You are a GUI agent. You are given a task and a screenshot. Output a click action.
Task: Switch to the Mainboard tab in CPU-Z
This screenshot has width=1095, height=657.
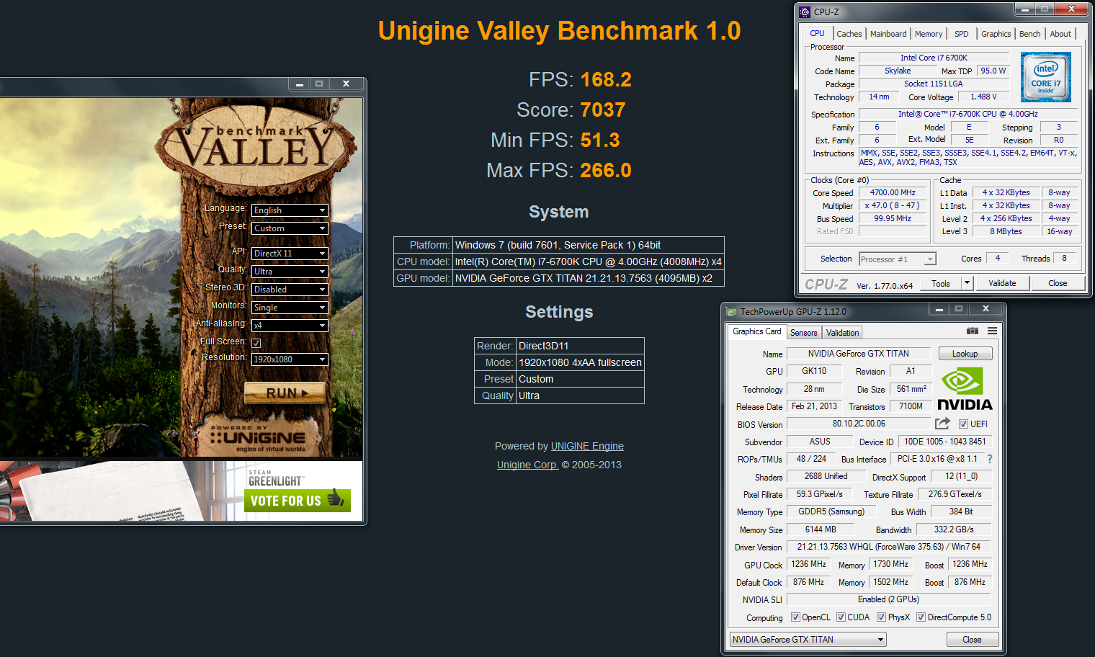[x=888, y=34]
